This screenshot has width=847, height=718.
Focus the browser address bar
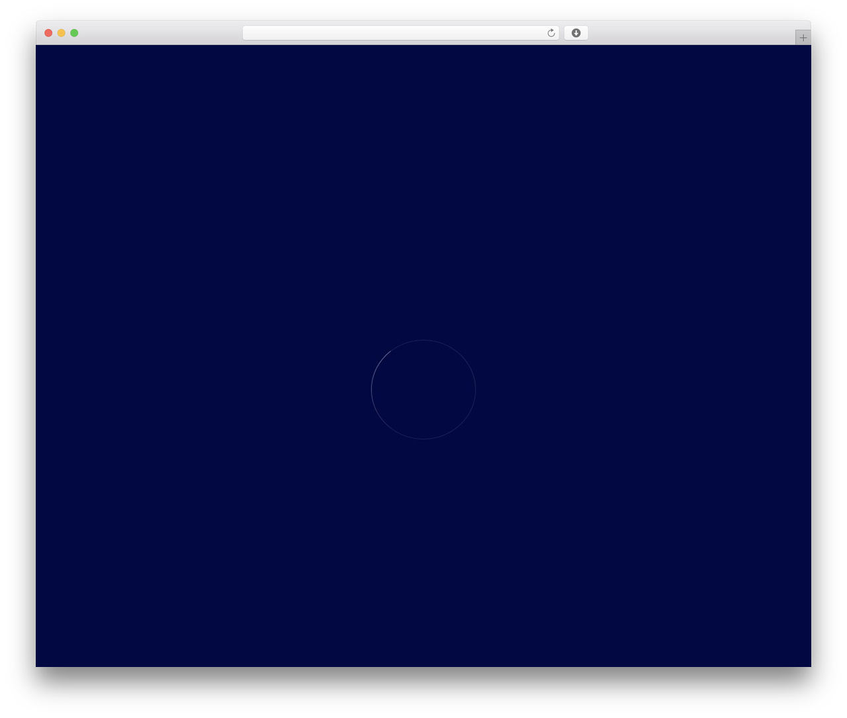pos(400,33)
